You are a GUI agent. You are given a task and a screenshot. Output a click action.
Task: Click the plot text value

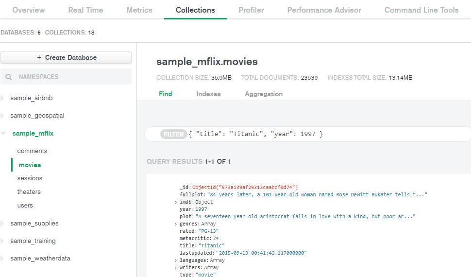[x=305, y=217]
